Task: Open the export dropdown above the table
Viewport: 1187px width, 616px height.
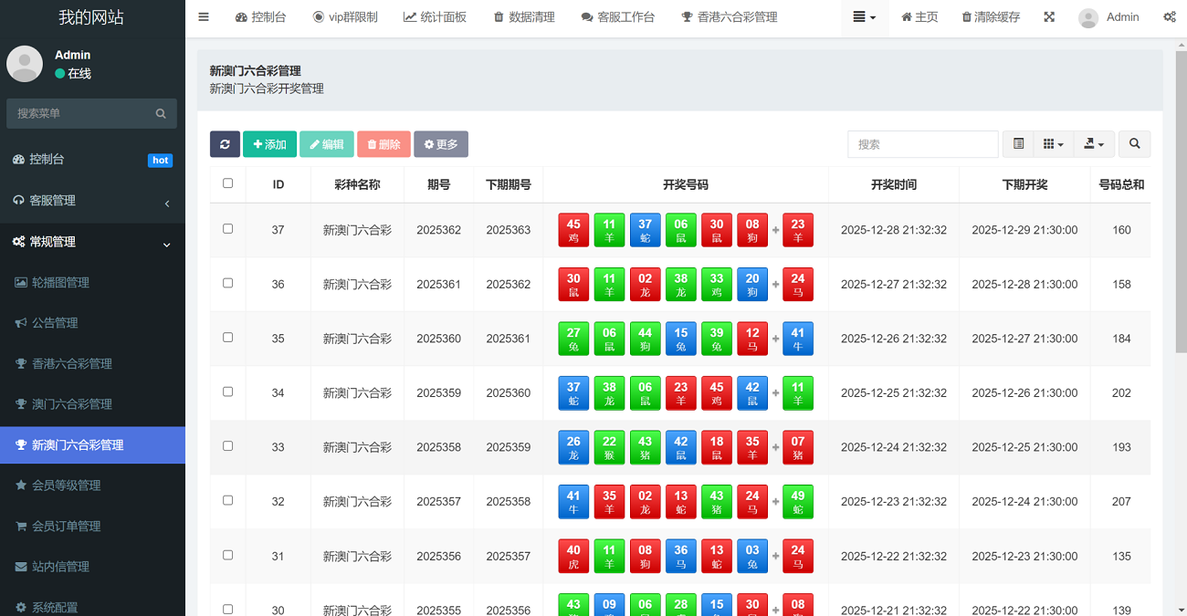Action: pyautogui.click(x=1093, y=143)
